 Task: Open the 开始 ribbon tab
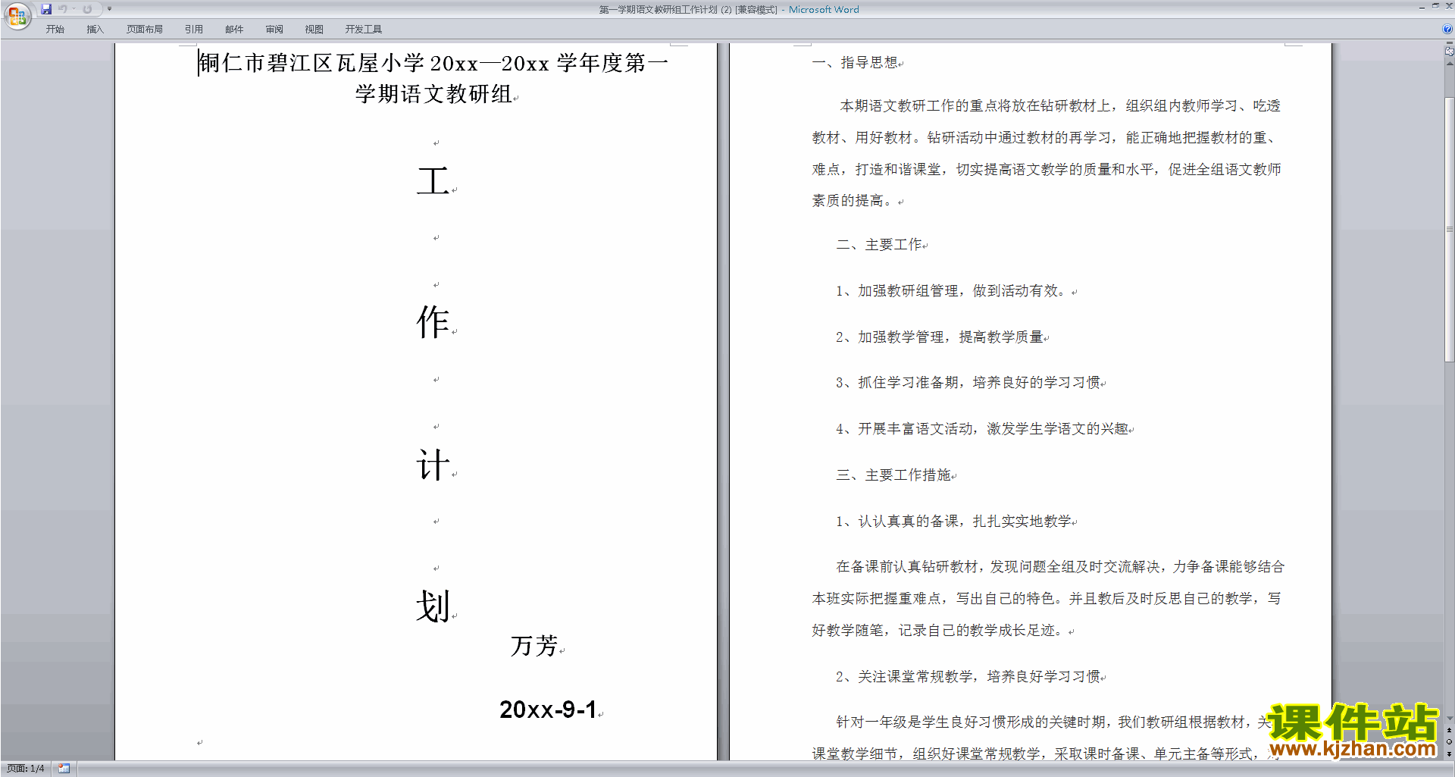[x=55, y=30]
